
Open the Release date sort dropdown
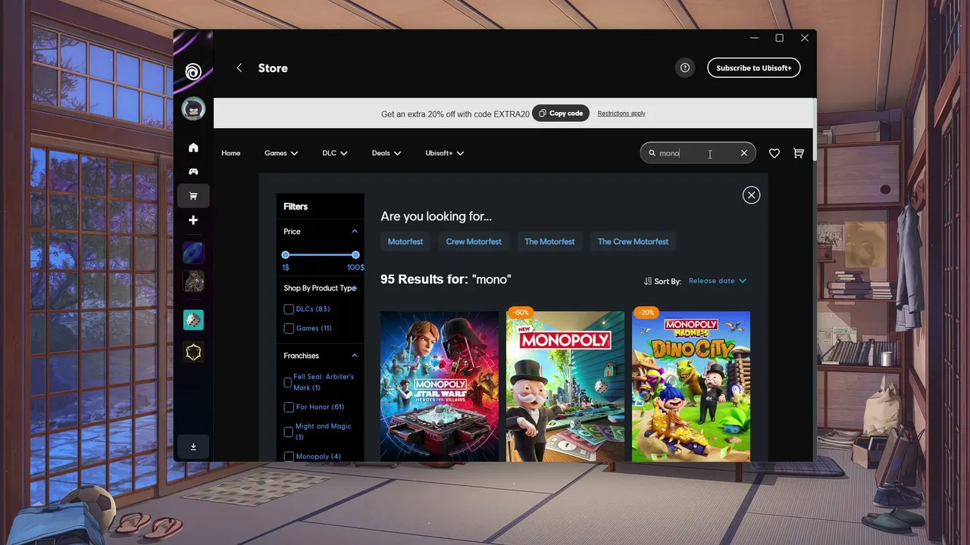(x=718, y=281)
